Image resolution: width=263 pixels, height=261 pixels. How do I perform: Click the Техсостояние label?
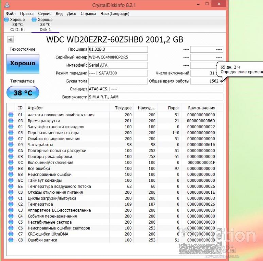point(22,49)
